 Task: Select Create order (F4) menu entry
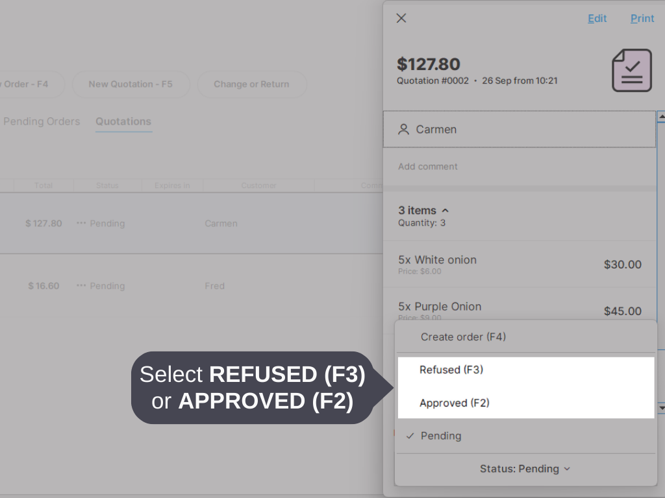coord(463,337)
